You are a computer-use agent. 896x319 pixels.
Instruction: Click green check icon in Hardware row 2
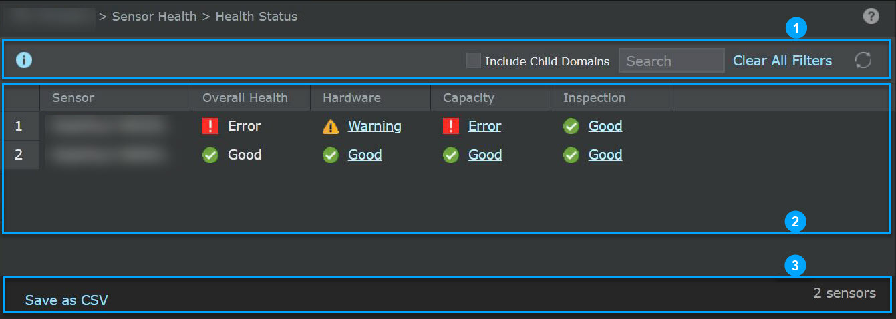(x=331, y=155)
